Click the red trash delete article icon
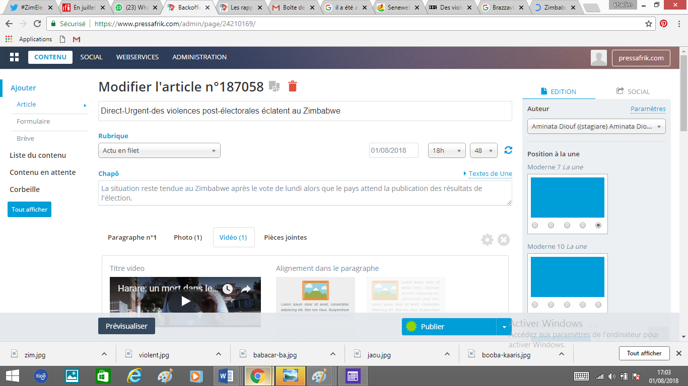 pyautogui.click(x=293, y=86)
